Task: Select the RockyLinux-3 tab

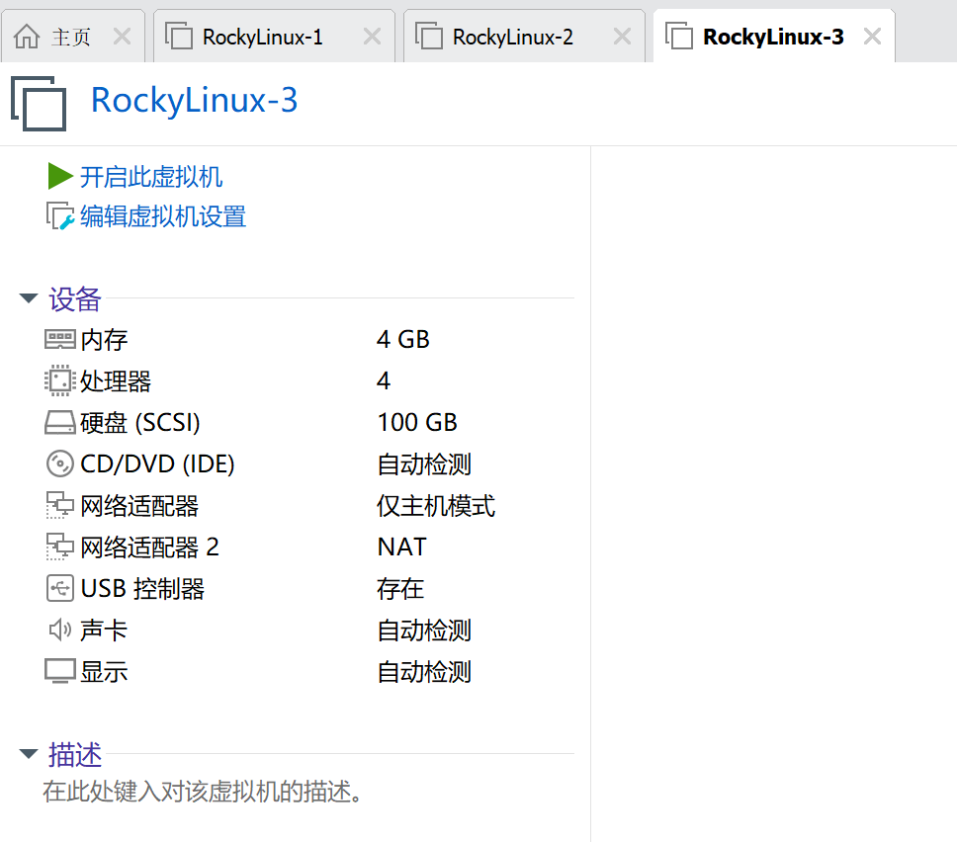Action: click(x=774, y=37)
